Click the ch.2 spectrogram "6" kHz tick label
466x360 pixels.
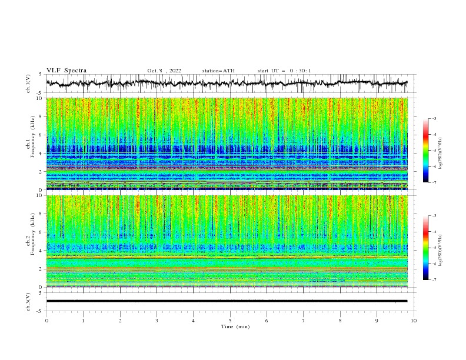41,232
